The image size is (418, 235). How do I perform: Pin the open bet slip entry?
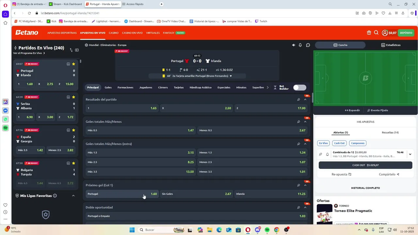coord(321,154)
